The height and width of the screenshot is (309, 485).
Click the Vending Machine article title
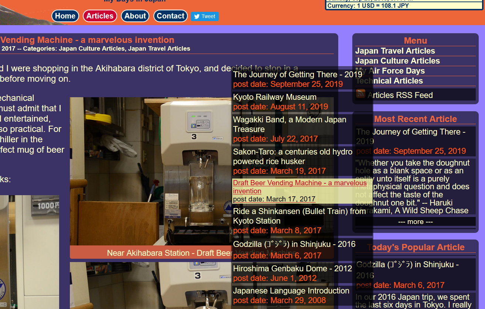(87, 40)
